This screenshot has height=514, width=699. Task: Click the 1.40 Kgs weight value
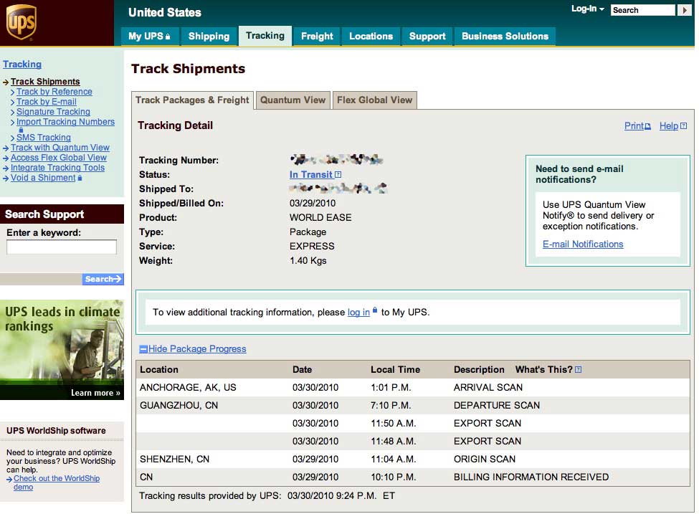point(308,261)
